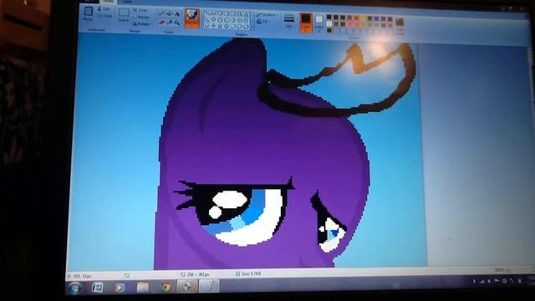
Task: Select the Text tool
Action: (x=177, y=14)
